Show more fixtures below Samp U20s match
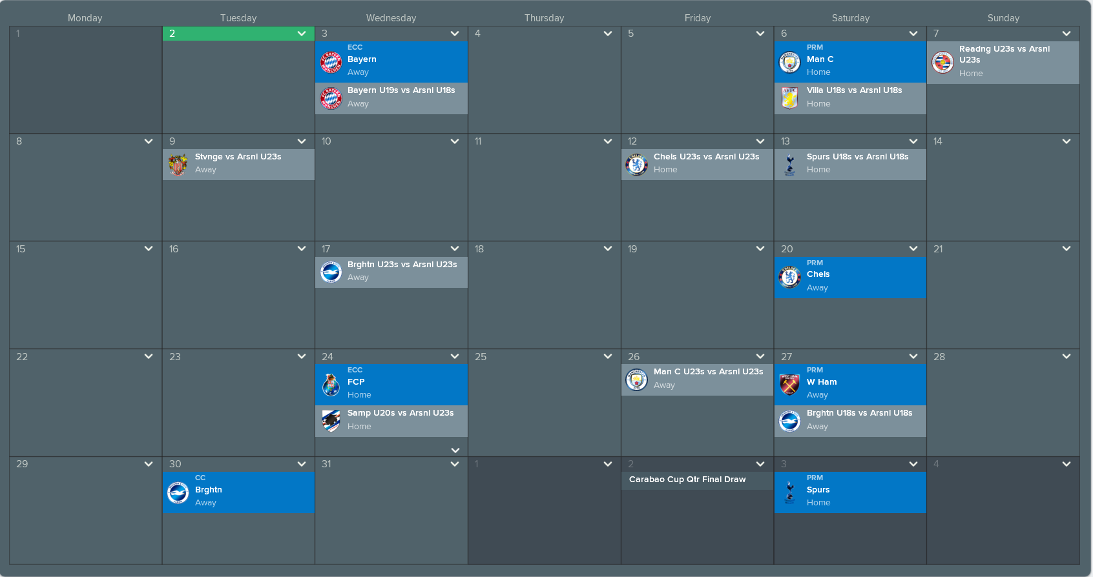The width and height of the screenshot is (1093, 577). [455, 450]
